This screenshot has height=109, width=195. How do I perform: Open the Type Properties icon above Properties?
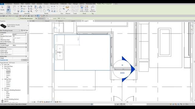click(x=9, y=7)
